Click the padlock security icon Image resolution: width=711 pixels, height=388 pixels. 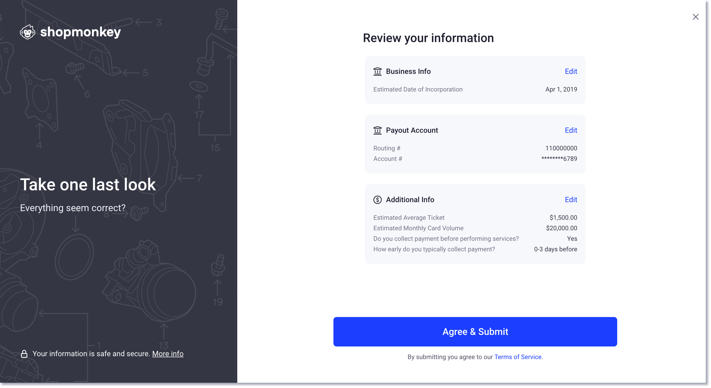tap(24, 354)
